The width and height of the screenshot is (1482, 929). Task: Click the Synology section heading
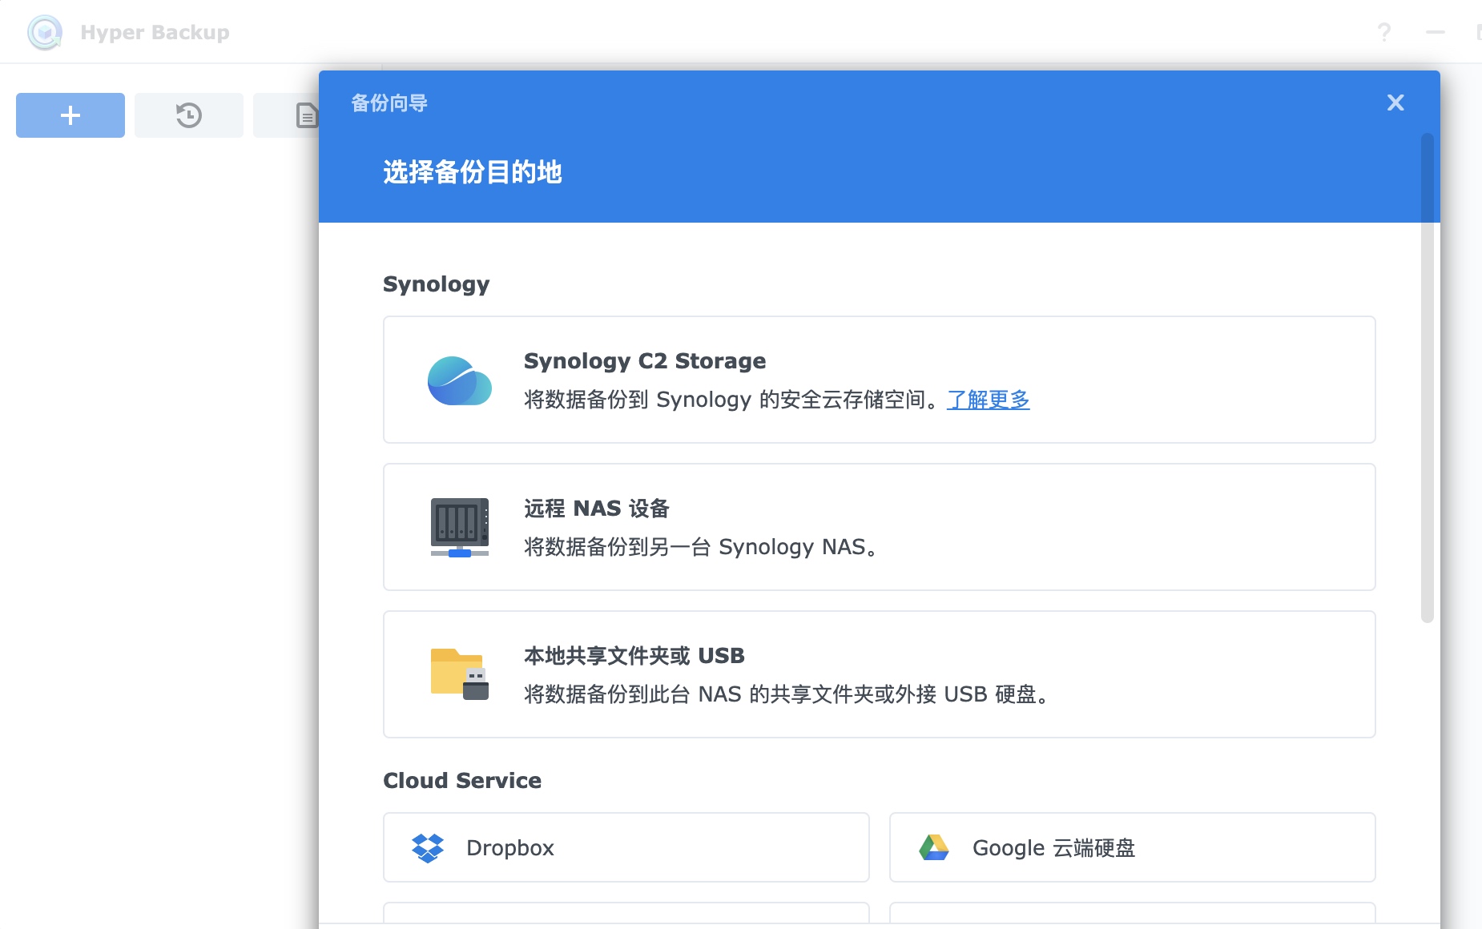coord(437,284)
